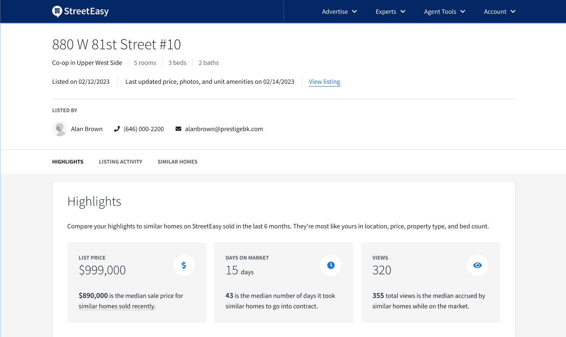
Task: Click the StreetEasy logo icon
Action: [57, 11]
